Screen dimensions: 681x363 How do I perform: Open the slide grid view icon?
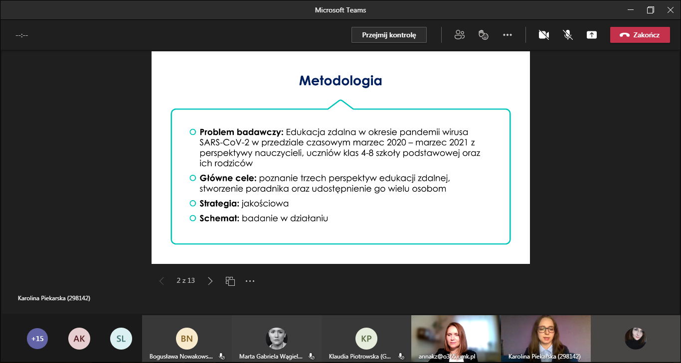pos(230,281)
